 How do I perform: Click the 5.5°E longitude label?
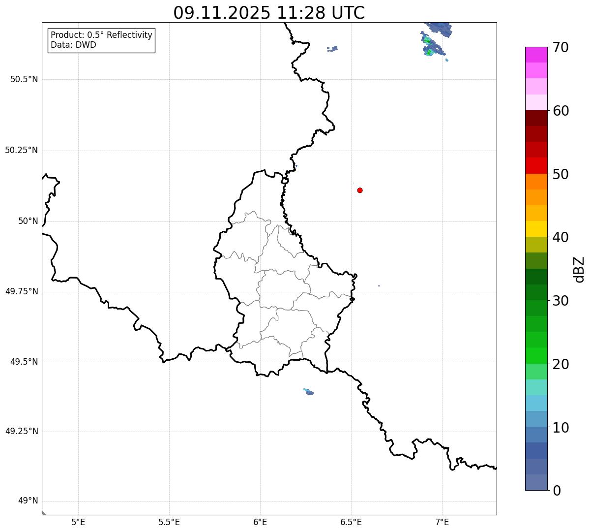click(169, 522)
